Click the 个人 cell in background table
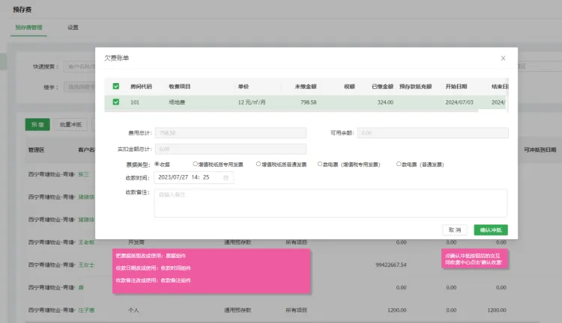The image size is (562, 323). pos(133,310)
